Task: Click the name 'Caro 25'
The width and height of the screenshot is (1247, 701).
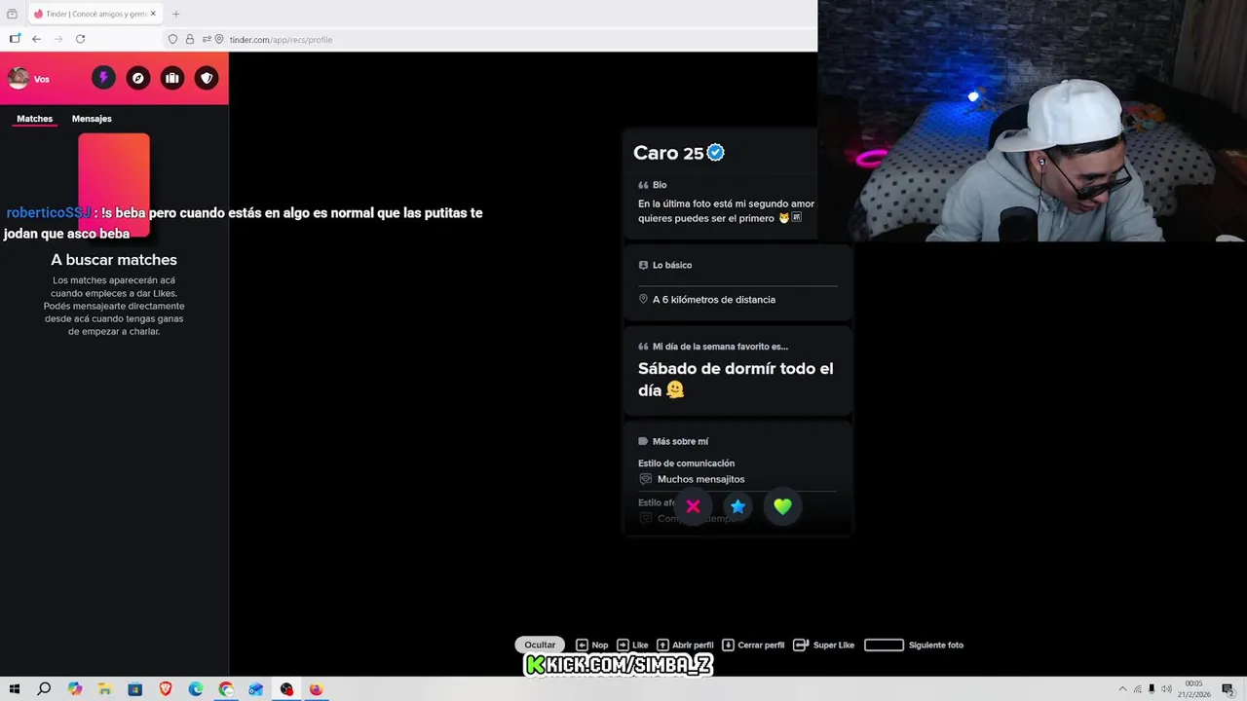Action: (668, 153)
